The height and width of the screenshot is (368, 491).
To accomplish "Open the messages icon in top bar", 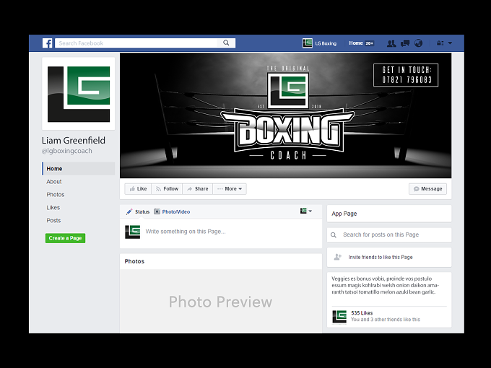I will tap(405, 43).
